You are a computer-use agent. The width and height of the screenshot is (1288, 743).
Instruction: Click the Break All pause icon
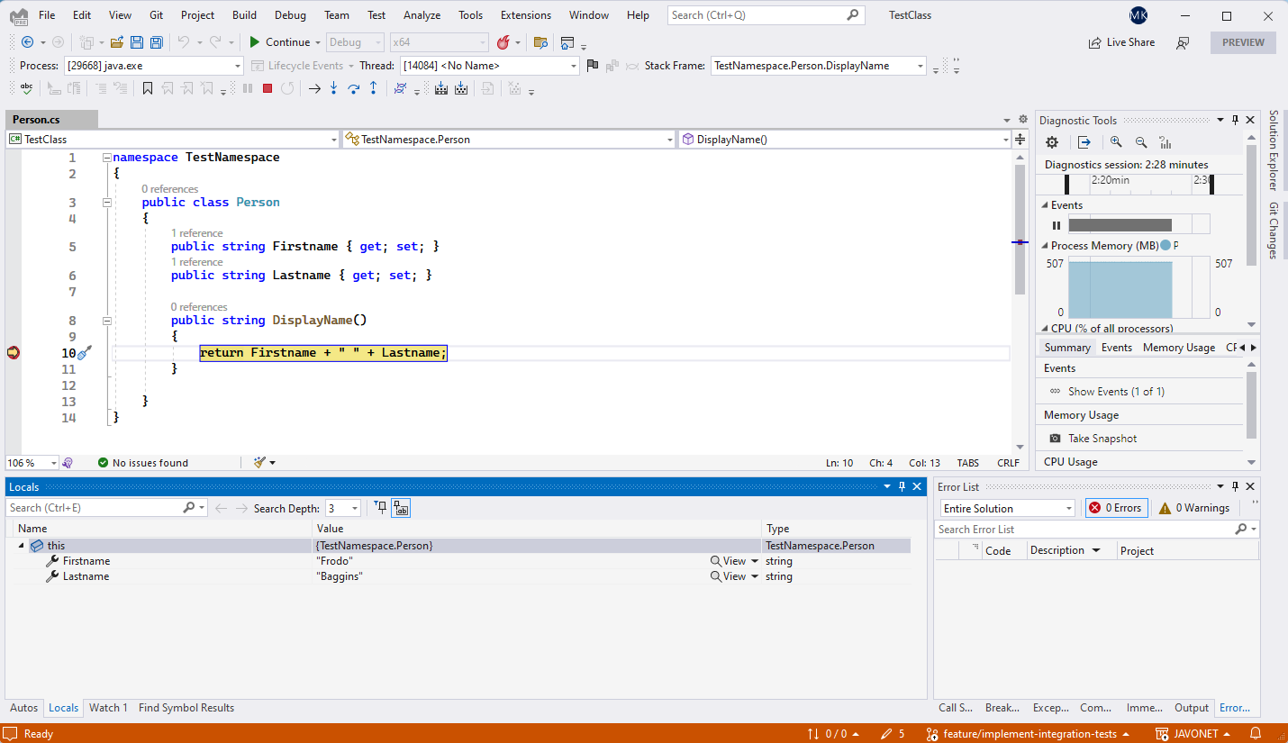[247, 87]
